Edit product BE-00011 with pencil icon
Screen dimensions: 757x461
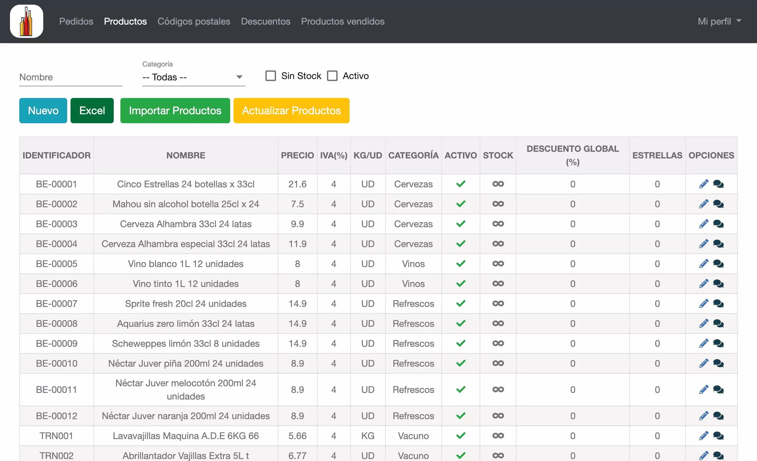tap(704, 390)
